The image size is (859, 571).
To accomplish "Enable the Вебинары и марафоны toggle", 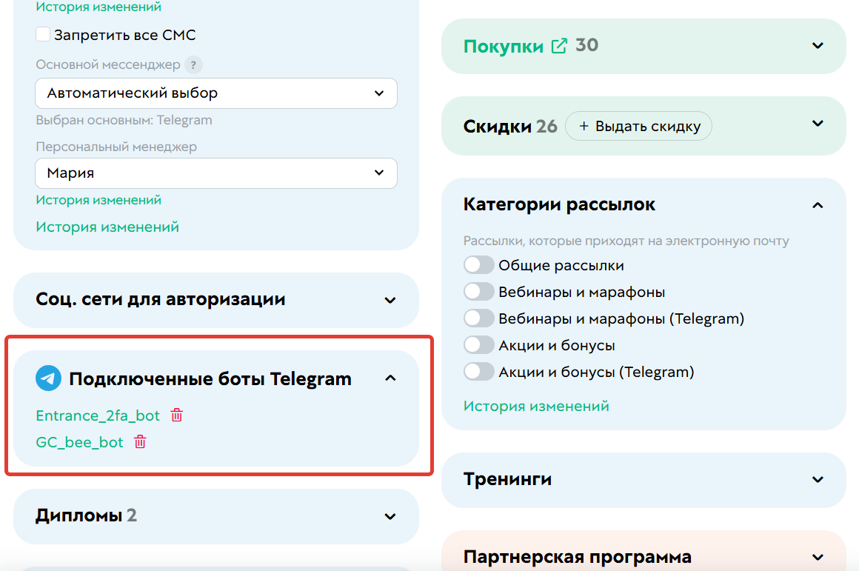I will [479, 291].
